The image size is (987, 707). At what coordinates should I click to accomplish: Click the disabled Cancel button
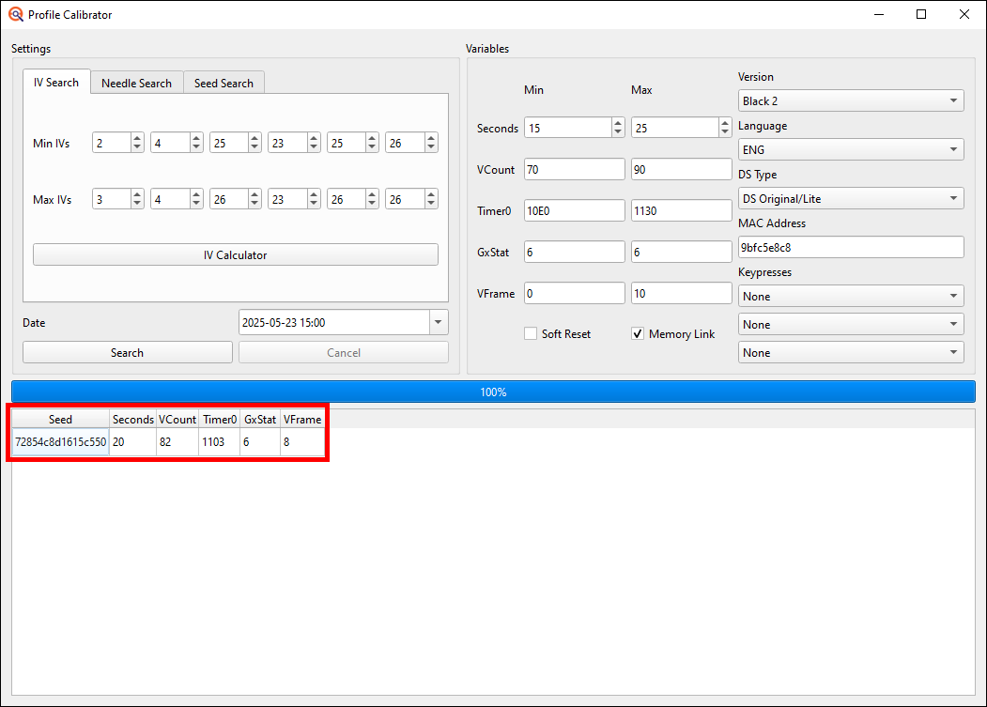tap(344, 352)
